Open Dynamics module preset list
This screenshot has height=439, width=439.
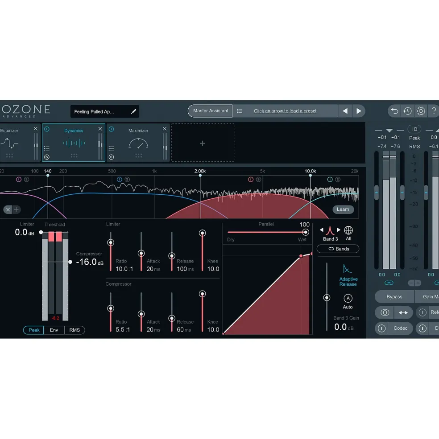point(47,148)
